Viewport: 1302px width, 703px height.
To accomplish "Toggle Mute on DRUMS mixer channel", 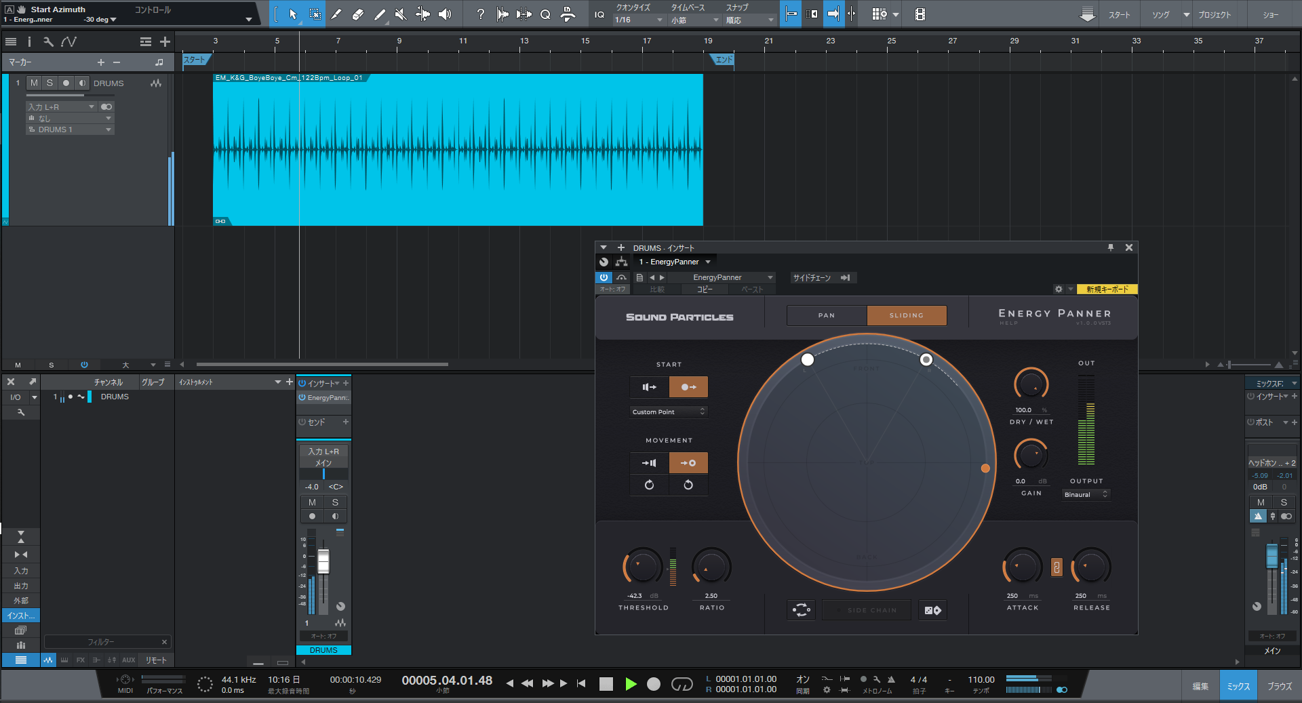I will [312, 502].
